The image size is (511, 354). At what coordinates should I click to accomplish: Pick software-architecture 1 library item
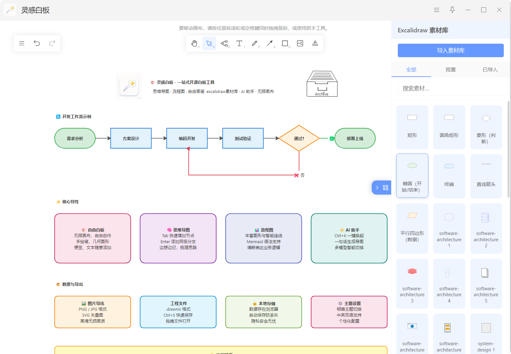coord(449,228)
